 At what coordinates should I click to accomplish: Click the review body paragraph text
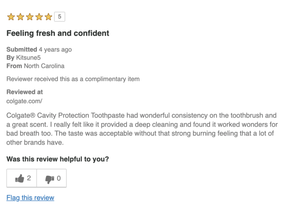coord(142,129)
